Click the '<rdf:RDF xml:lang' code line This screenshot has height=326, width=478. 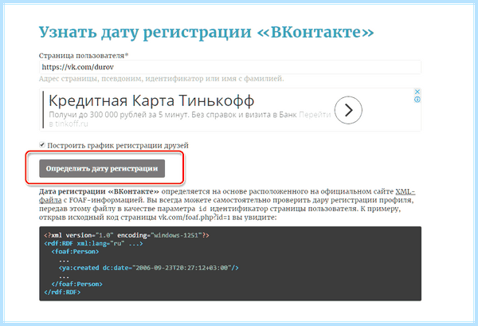click(x=93, y=244)
